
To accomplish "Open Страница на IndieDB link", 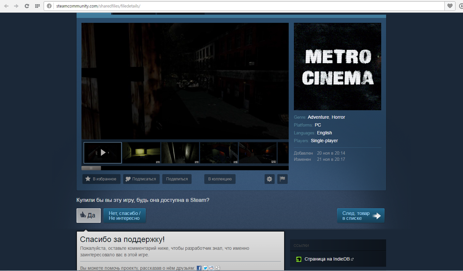I will (x=327, y=259).
